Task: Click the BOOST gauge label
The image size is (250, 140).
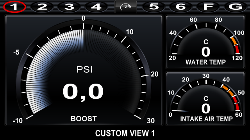Action: (x=84, y=119)
